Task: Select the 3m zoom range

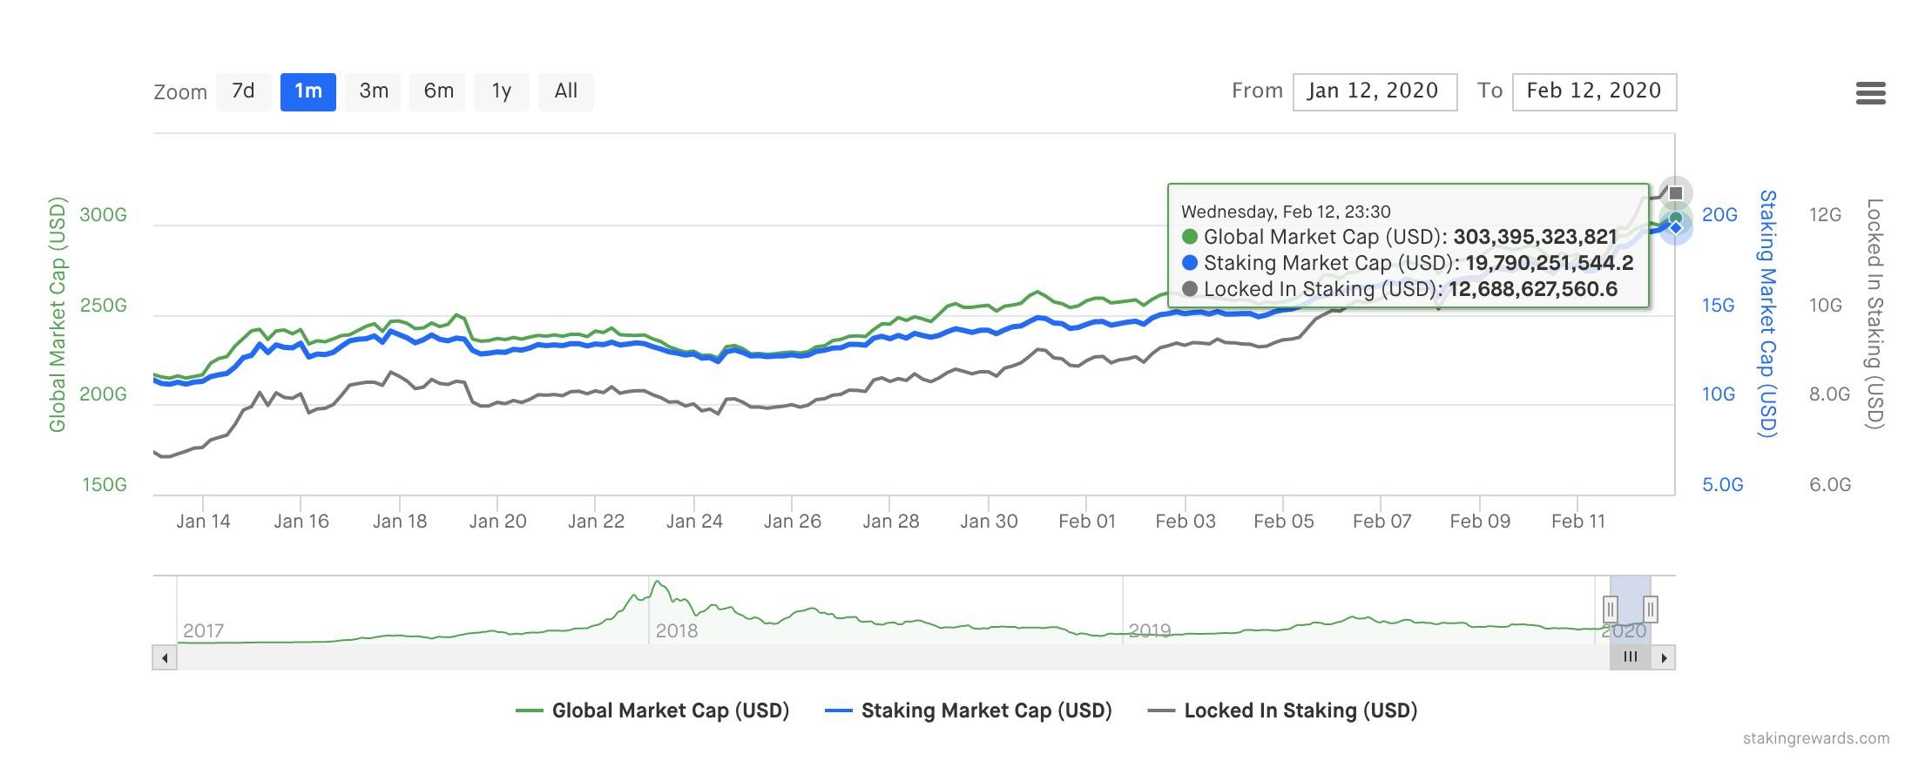Action: [374, 91]
